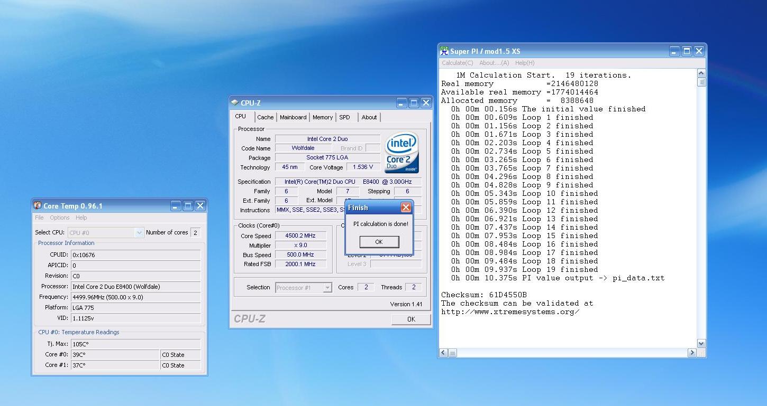This screenshot has height=406, width=767.
Task: Open the About tab in CPU-Z
Action: coord(369,117)
